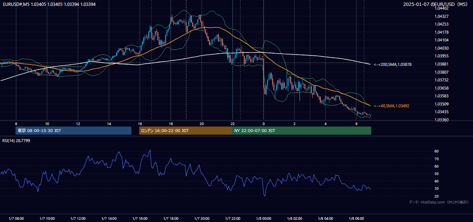Click hour 4 on the price chart axis
Viewport: 473px width, 222px height.
coord(325,124)
